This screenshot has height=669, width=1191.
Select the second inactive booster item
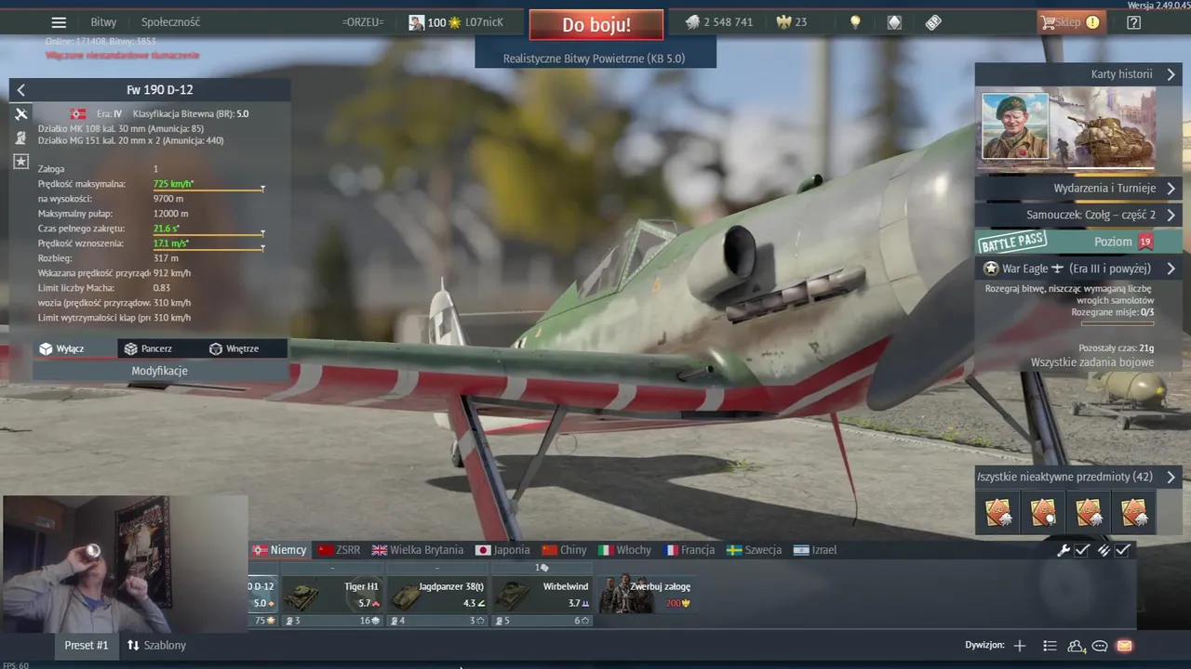1043,512
